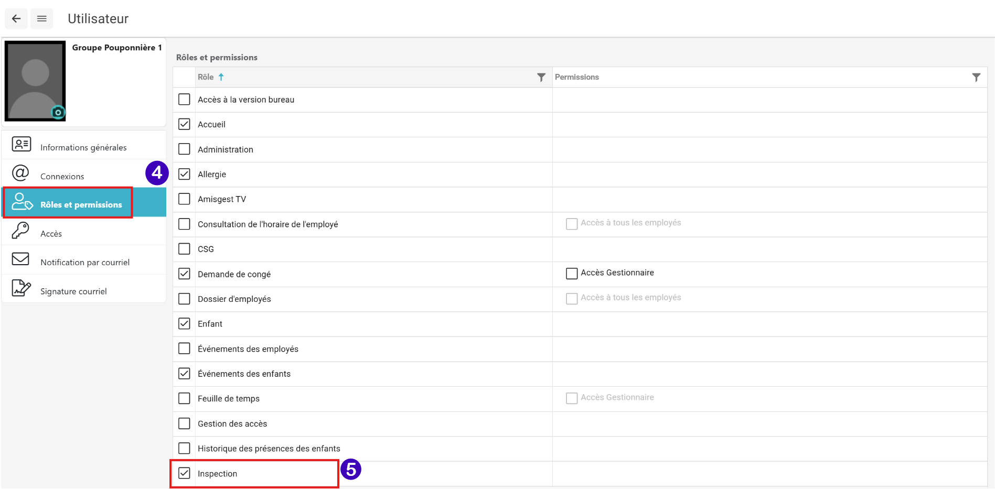Enable the Administration role checkbox
This screenshot has width=995, height=489.
tap(184, 149)
